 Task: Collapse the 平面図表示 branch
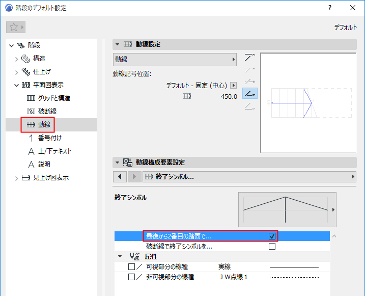click(x=16, y=86)
